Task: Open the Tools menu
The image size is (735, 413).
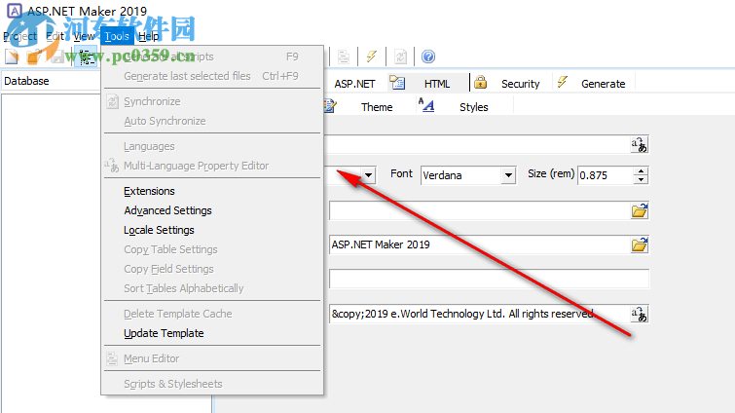Action: coord(117,36)
